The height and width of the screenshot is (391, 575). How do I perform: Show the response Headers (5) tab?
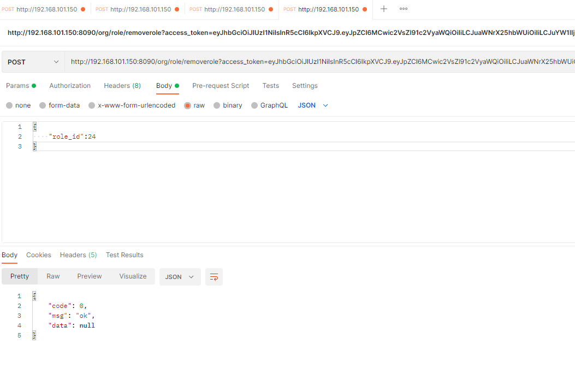[x=79, y=255]
